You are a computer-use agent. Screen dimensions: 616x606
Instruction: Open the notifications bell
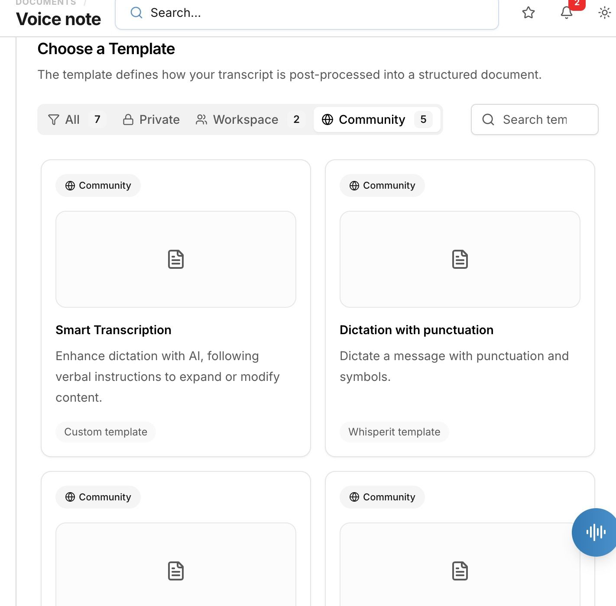pos(567,13)
